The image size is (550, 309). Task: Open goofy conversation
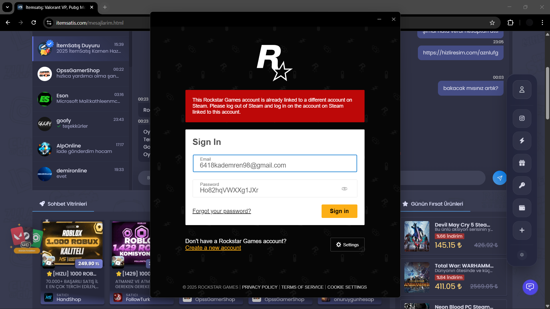(81, 124)
